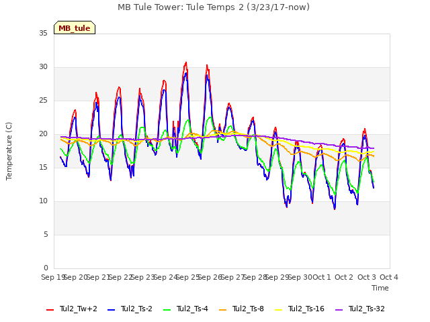Toggle the Tul2_Ts-8 legend entry
The height and width of the screenshot is (322, 430).
pyautogui.click(x=241, y=309)
